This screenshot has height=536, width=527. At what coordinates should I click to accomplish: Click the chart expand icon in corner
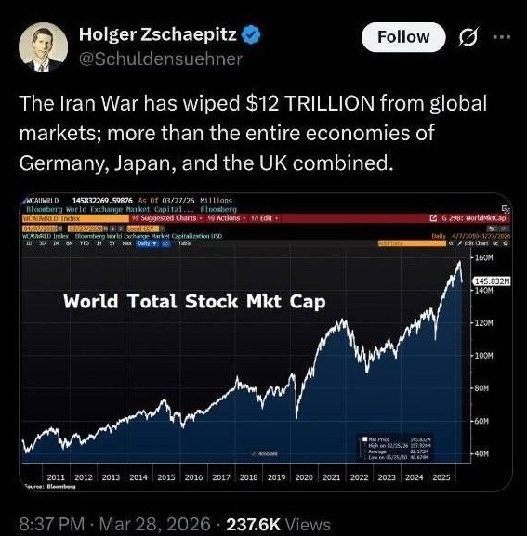pyautogui.click(x=506, y=208)
